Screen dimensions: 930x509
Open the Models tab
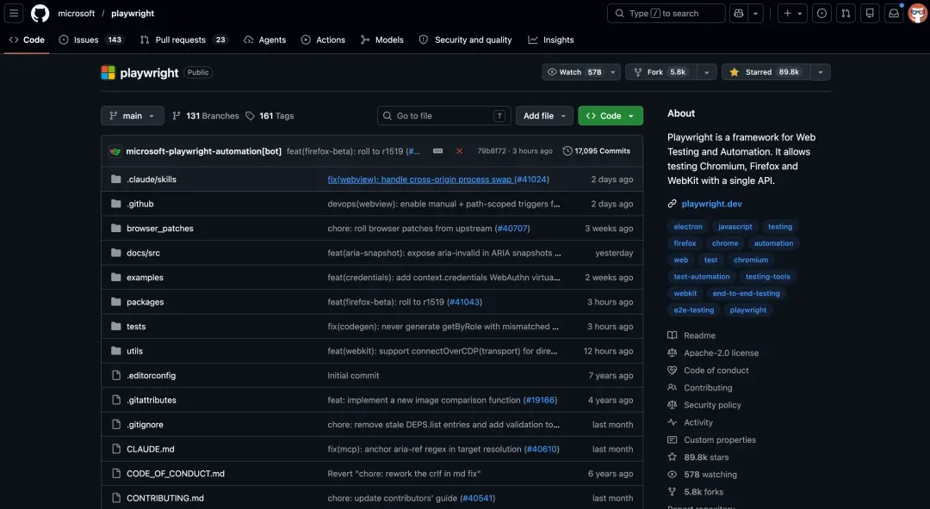coord(382,40)
